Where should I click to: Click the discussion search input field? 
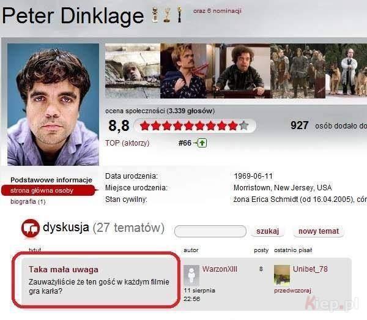[x=210, y=231]
